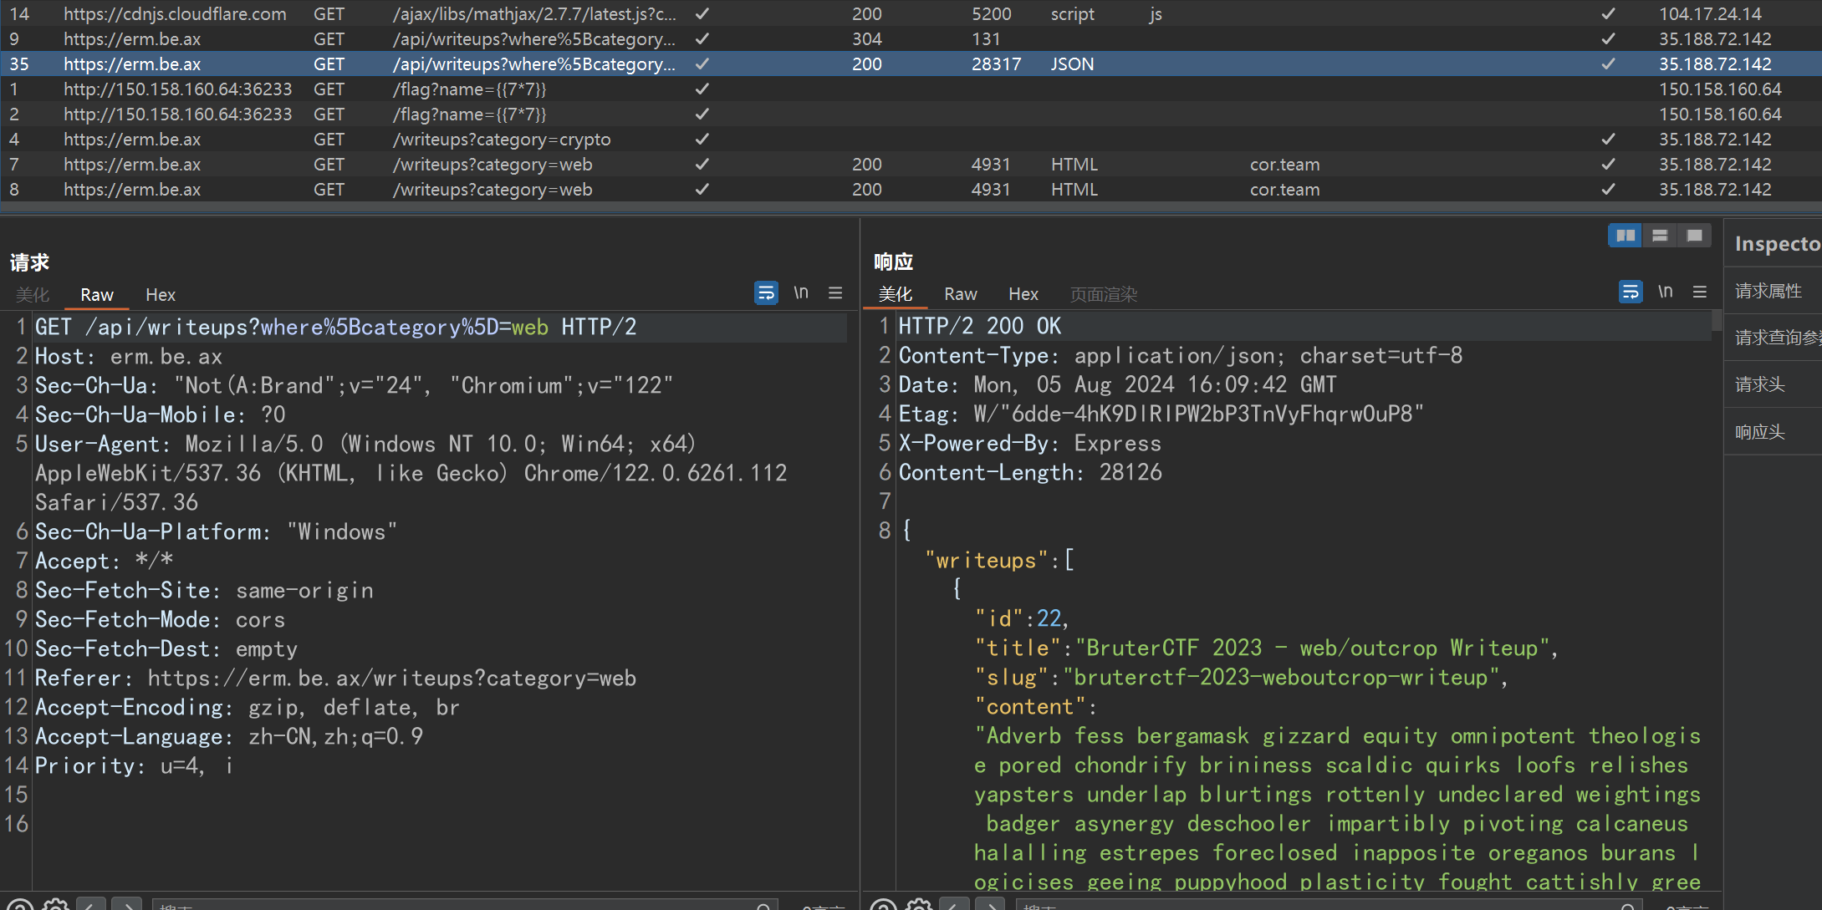Select history row 14 for cdnjs.cloudflare.com
This screenshot has width=1822, height=910.
pyautogui.click(x=911, y=14)
